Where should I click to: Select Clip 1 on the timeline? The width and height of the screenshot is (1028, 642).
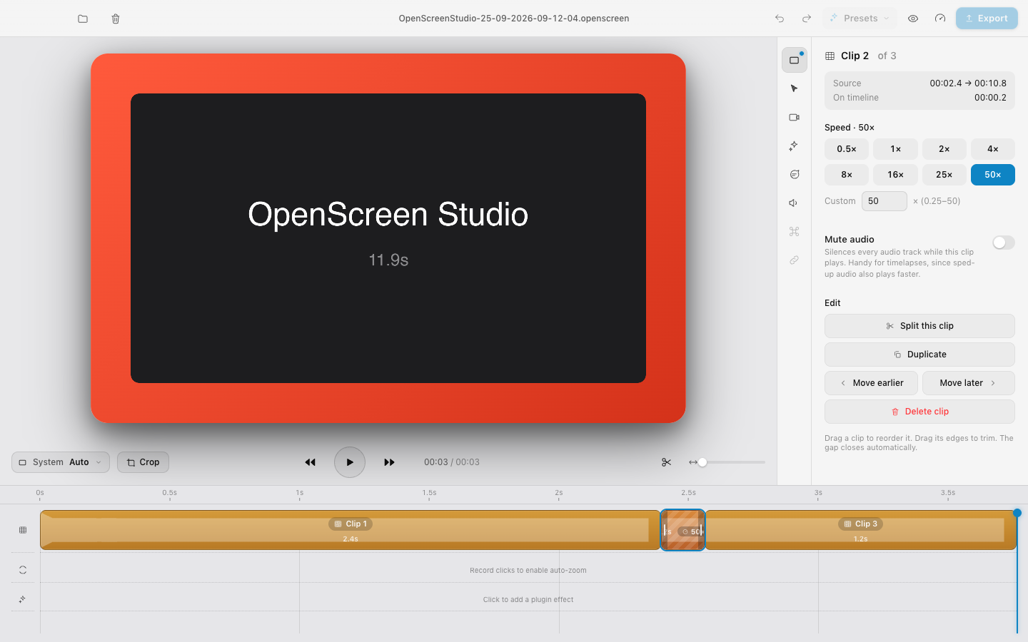pyautogui.click(x=350, y=530)
